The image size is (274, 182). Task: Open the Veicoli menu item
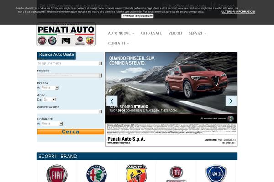(x=175, y=33)
